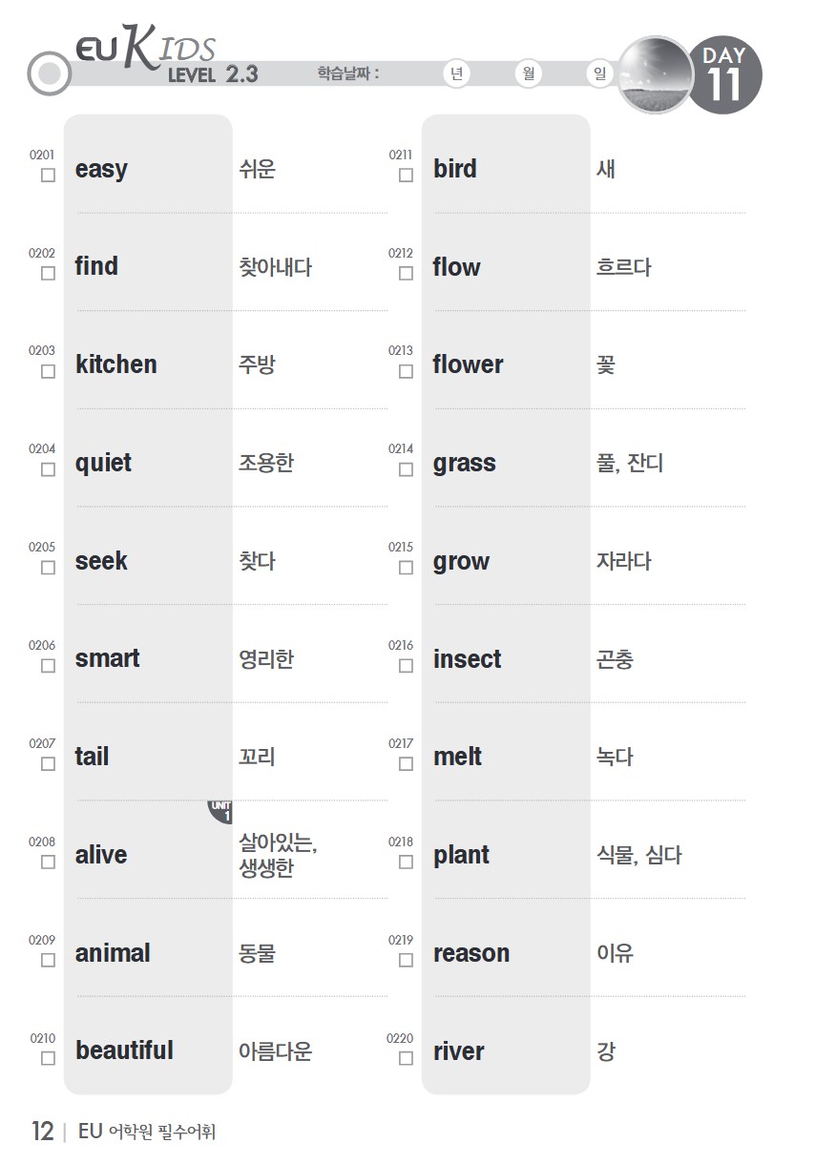Viewport: 815px width, 1164px height.
Task: Select the word flower
Action: point(468,364)
